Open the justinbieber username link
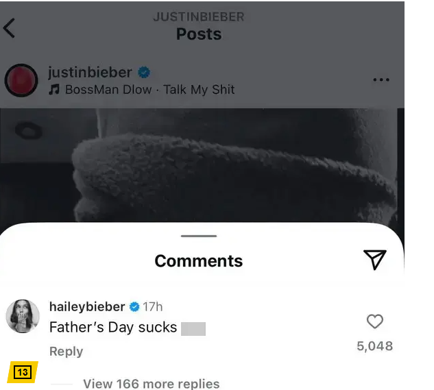The image size is (434, 390). [x=90, y=73]
